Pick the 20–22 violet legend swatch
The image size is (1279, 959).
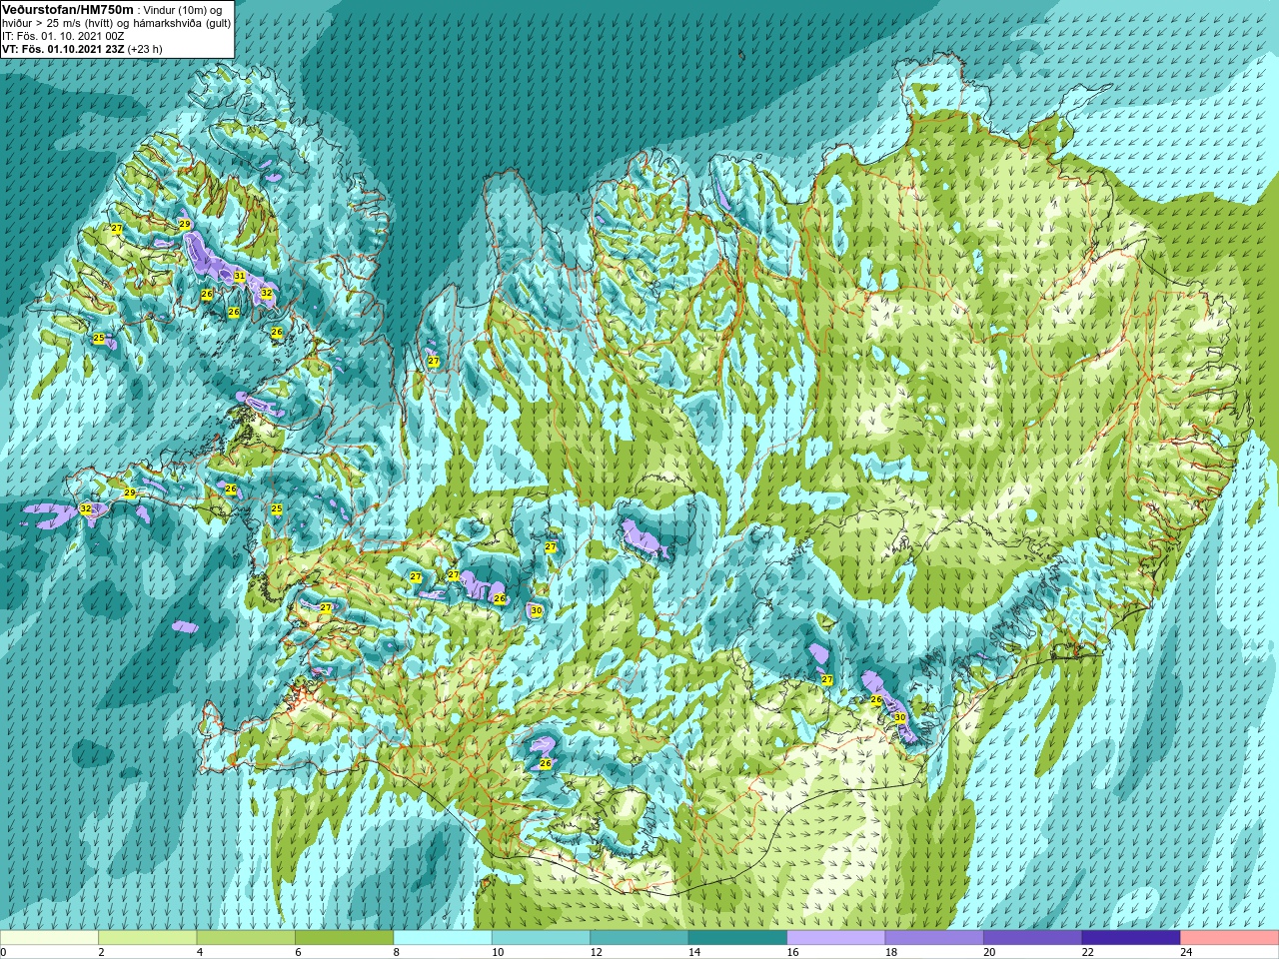pos(1033,938)
